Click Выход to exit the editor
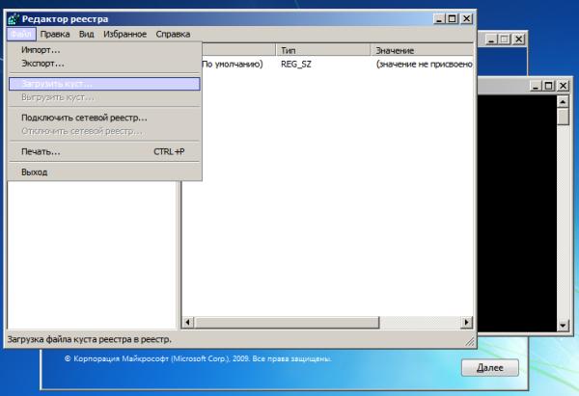The image size is (579, 396). 34,172
